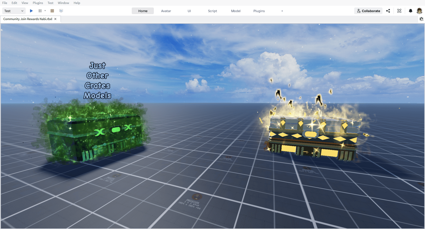This screenshot has width=425, height=238.
Task: Switch to the Model toolbar tab
Action: [x=236, y=11]
